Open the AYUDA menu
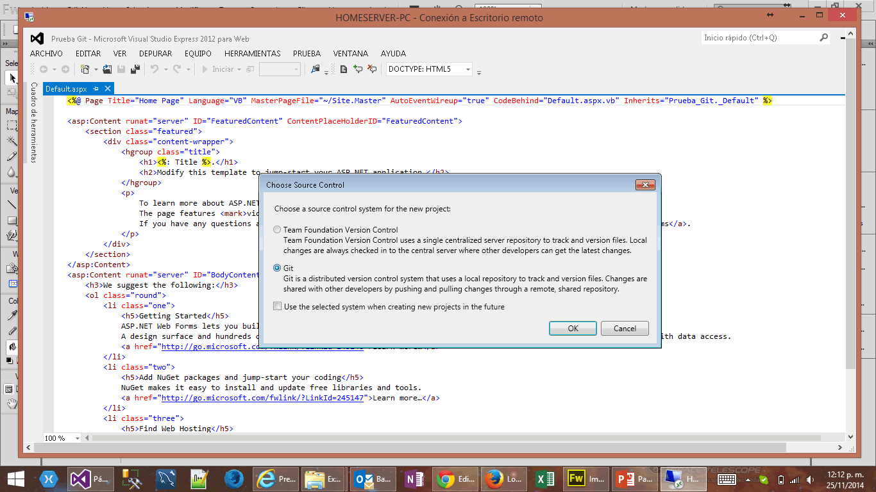The height and width of the screenshot is (492, 876). point(393,54)
